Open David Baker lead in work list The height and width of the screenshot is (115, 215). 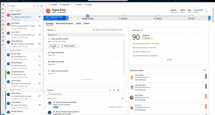[24, 26]
